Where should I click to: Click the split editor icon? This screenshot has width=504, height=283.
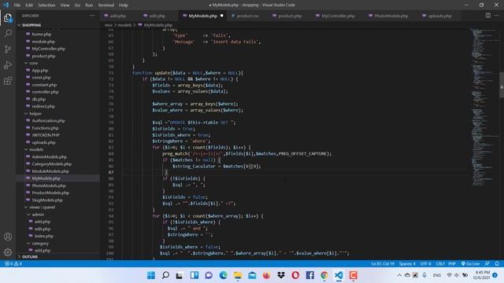tap(488, 16)
